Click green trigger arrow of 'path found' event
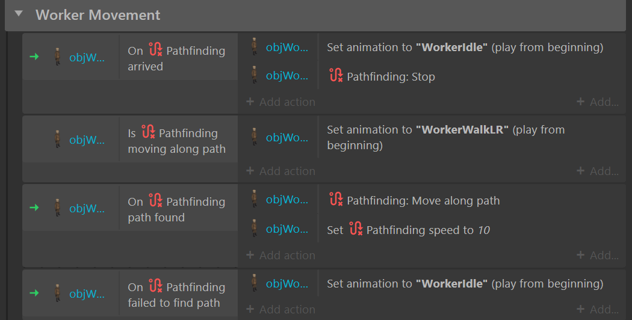The width and height of the screenshot is (632, 320). click(x=34, y=208)
